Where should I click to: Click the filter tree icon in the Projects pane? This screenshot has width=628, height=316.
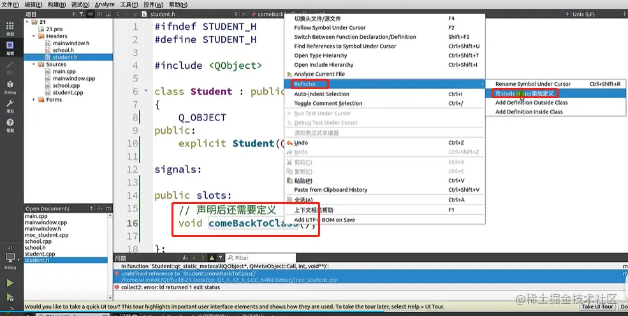[x=82, y=14]
